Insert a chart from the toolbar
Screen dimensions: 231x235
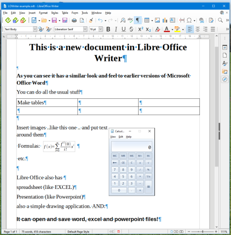165,20
